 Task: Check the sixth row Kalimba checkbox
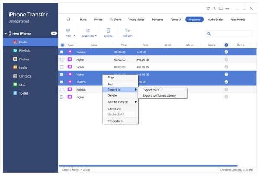62,90
